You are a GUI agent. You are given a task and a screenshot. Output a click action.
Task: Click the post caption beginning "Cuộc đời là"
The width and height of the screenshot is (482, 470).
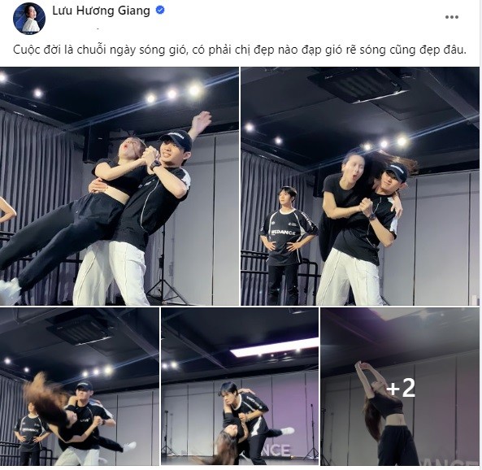coord(240,50)
